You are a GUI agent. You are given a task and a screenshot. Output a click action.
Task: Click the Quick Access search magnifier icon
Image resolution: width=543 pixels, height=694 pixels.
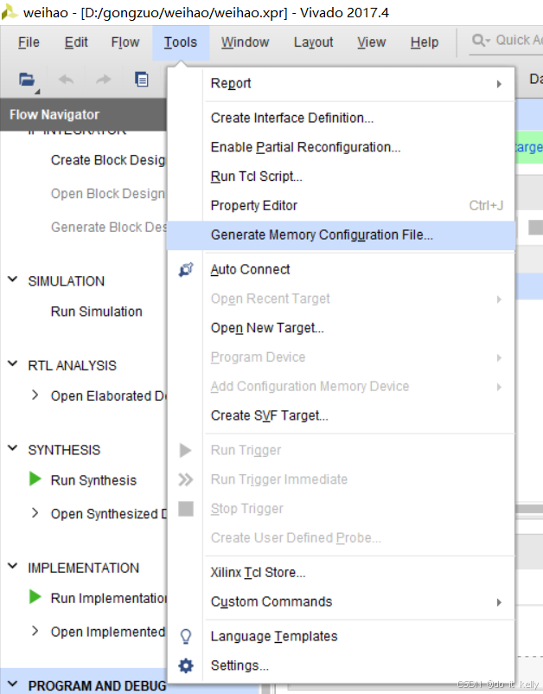(x=480, y=41)
